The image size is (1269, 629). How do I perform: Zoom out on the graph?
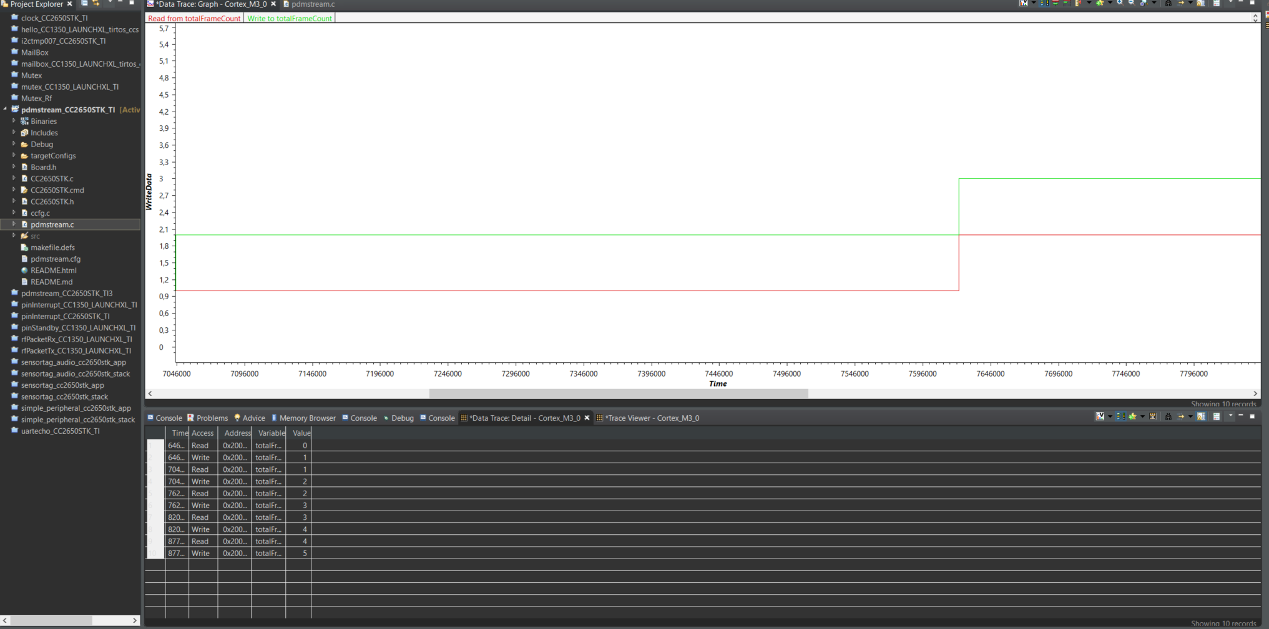[x=1132, y=3]
